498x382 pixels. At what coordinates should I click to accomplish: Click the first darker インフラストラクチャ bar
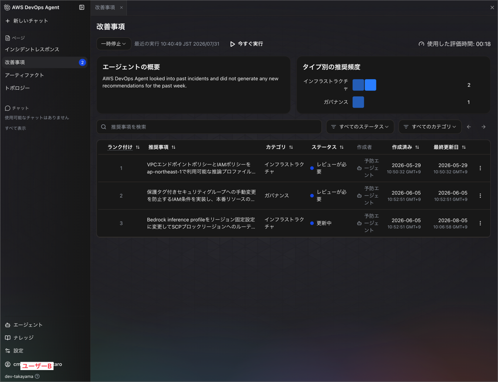358,85
